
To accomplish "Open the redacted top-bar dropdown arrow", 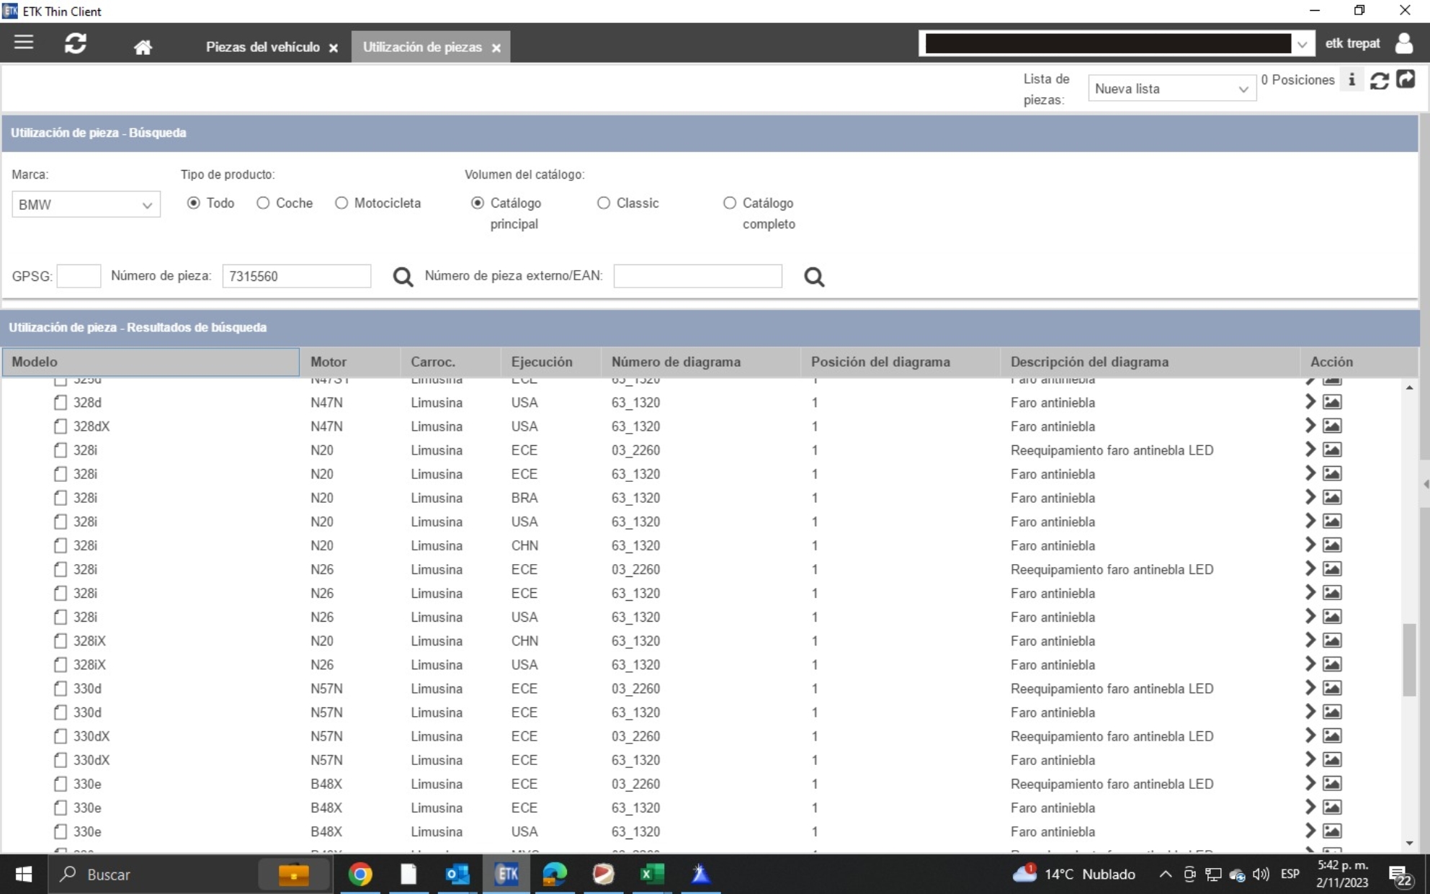I will (x=1302, y=44).
